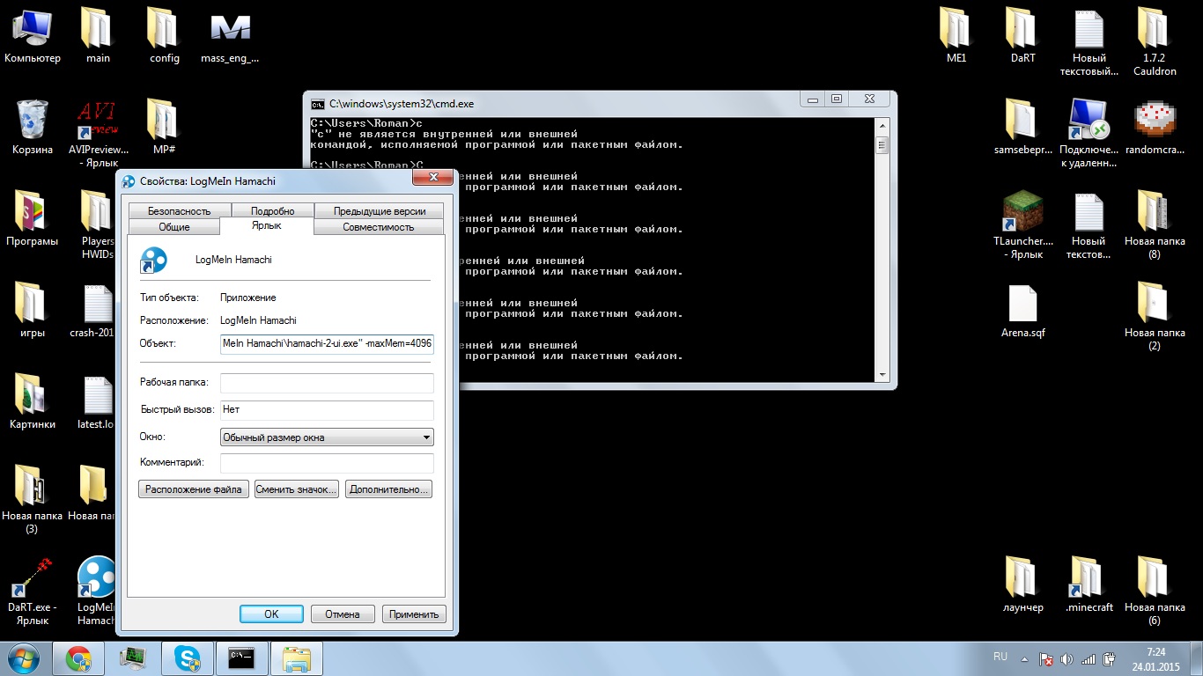Open the main folder on desktop
1203x676 pixels.
[98, 35]
